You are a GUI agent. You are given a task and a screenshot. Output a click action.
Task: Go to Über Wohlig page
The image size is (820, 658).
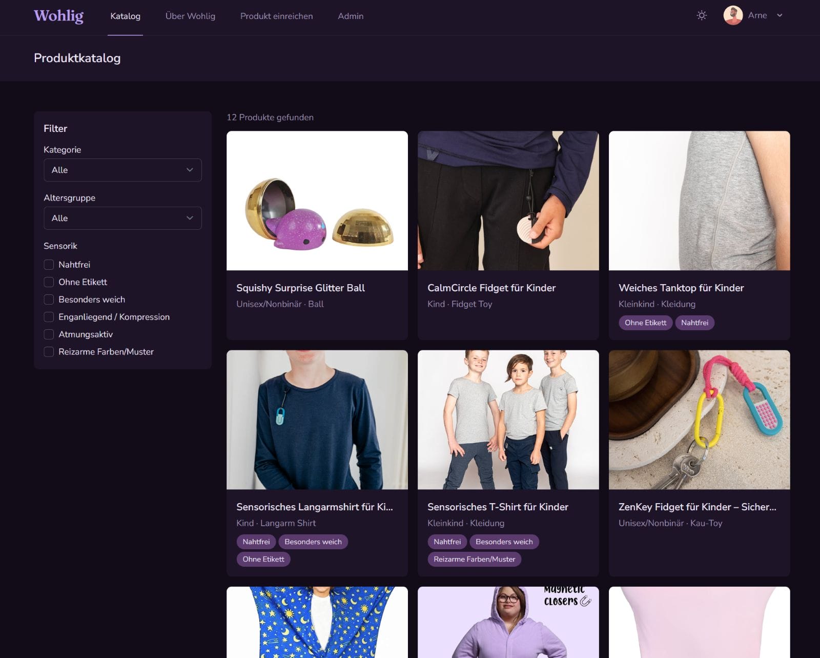click(190, 16)
